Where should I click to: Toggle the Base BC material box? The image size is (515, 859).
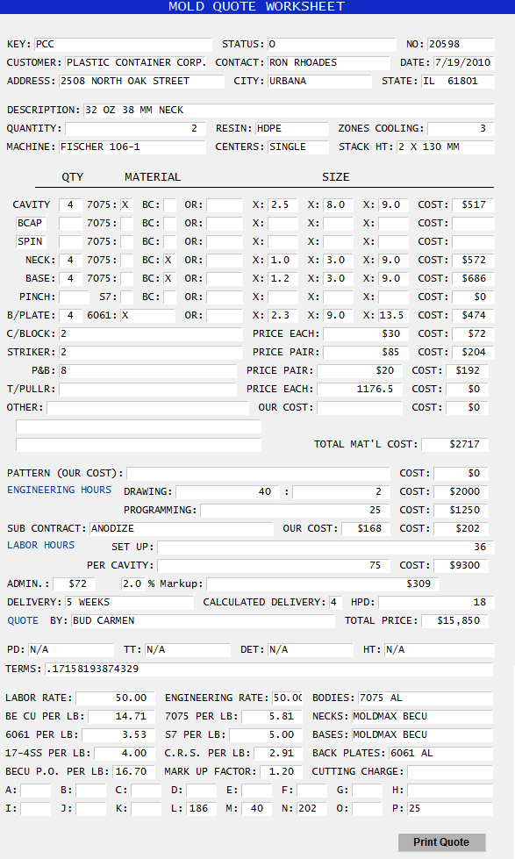click(169, 278)
